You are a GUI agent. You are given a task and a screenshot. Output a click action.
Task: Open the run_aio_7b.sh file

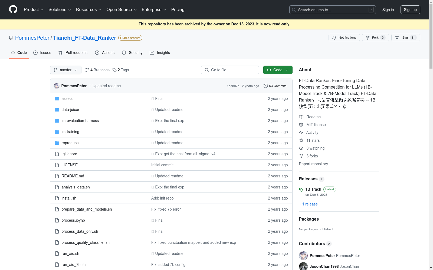pyautogui.click(x=74, y=265)
